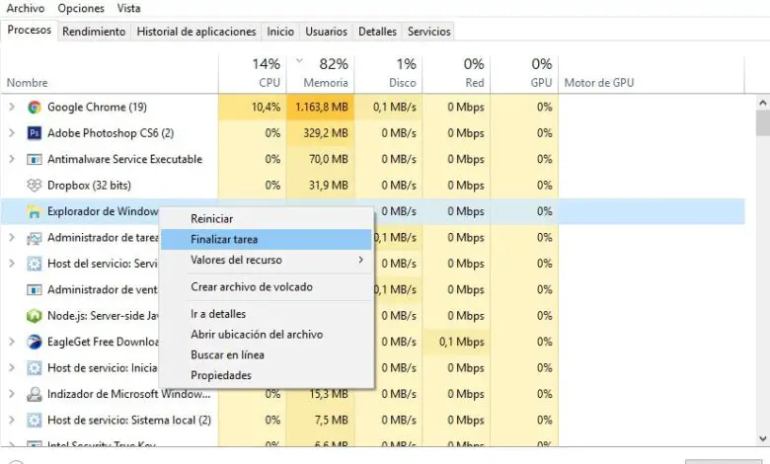This screenshot has width=770, height=464.
Task: Open the Servicios tab
Action: tap(428, 32)
